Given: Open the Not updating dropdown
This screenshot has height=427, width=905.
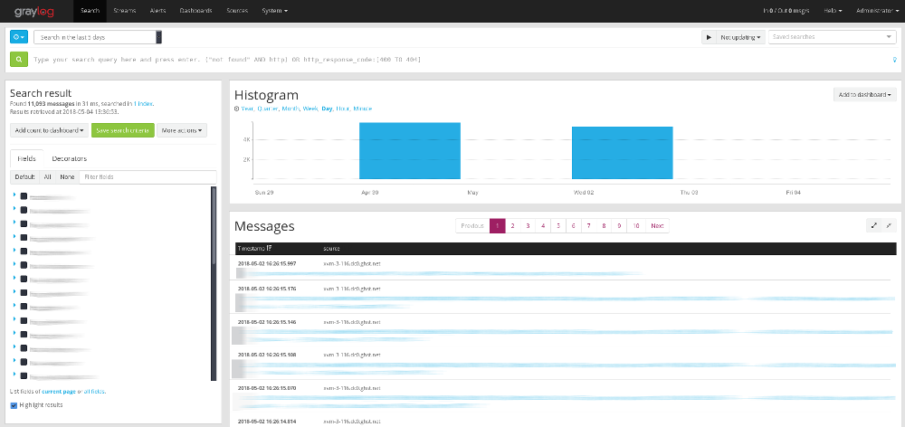Looking at the screenshot, I should point(739,37).
